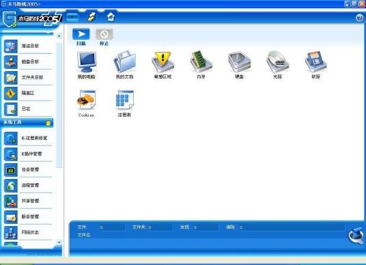Open 服务管理 in system tools
Screen dimensions: 366x265
tap(28, 217)
